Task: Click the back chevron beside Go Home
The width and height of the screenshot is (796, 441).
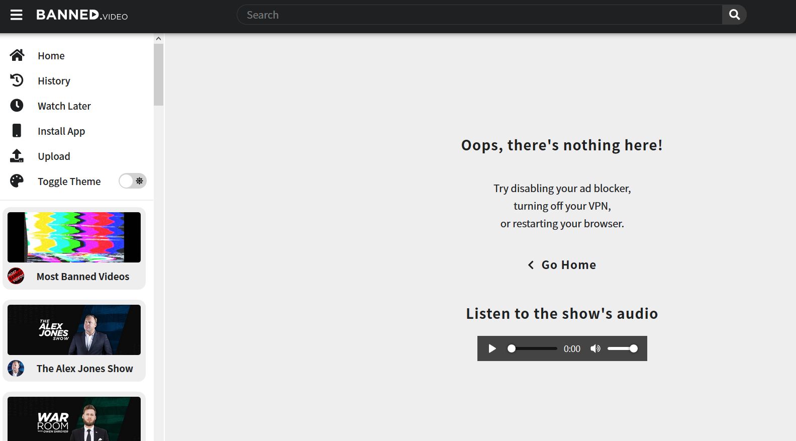Action: click(531, 265)
